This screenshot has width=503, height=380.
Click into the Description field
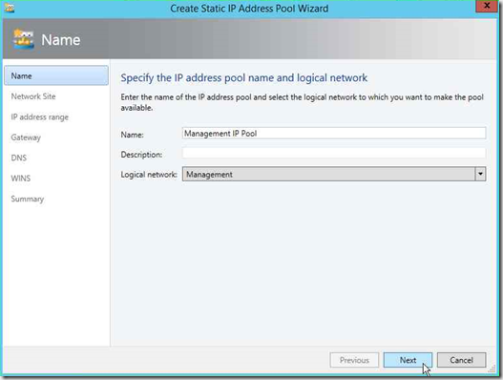pos(334,154)
